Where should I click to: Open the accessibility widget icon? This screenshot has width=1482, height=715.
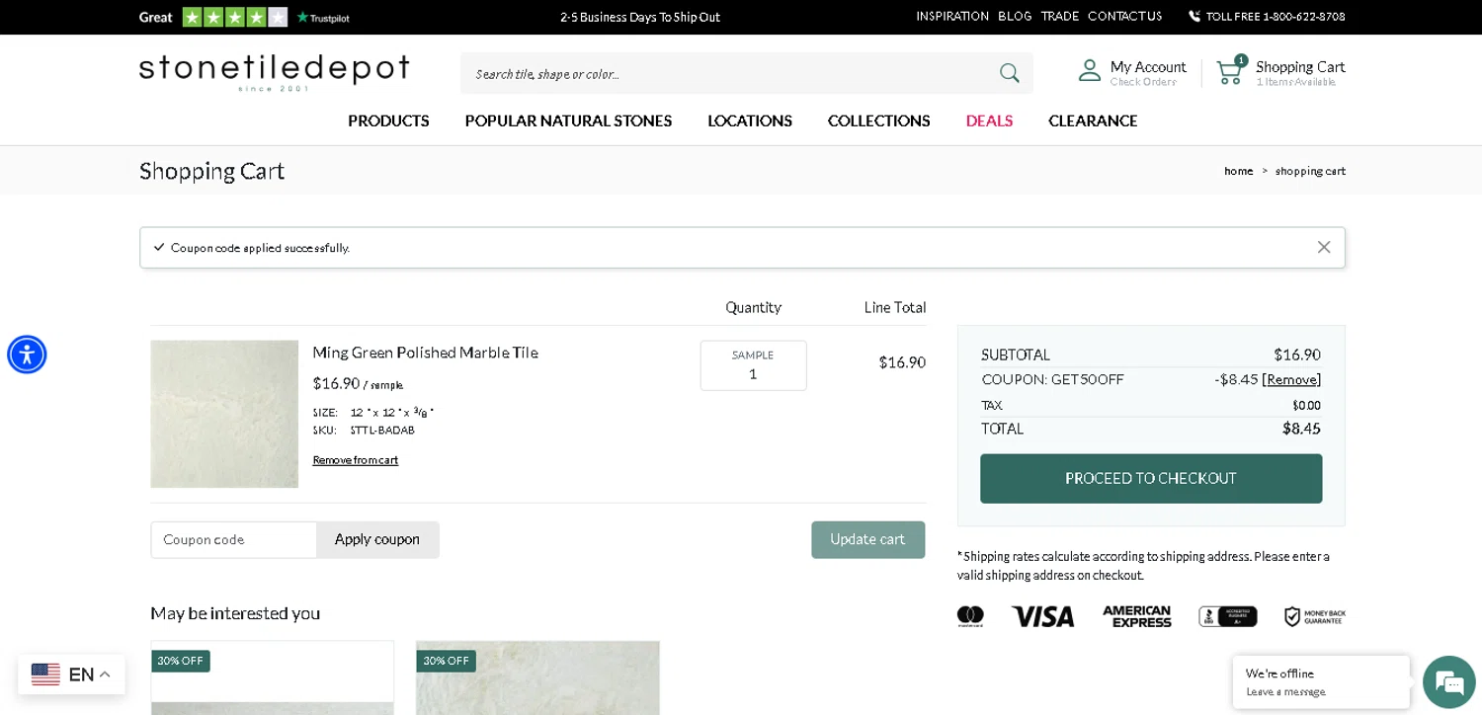click(x=27, y=355)
